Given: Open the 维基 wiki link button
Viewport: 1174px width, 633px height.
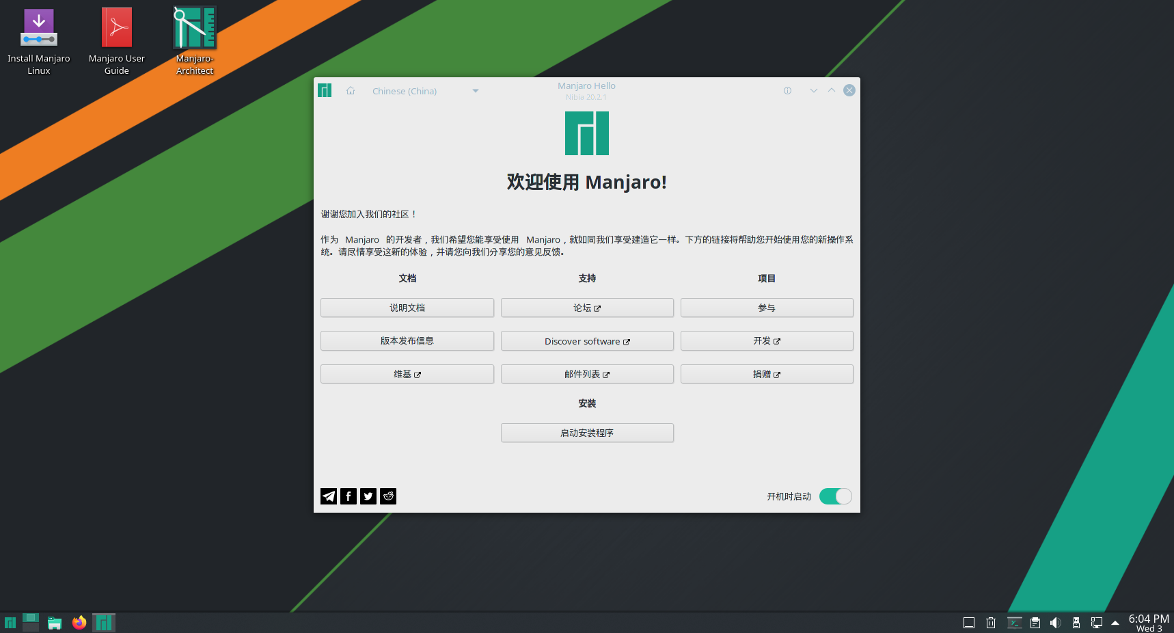Looking at the screenshot, I should [x=407, y=374].
